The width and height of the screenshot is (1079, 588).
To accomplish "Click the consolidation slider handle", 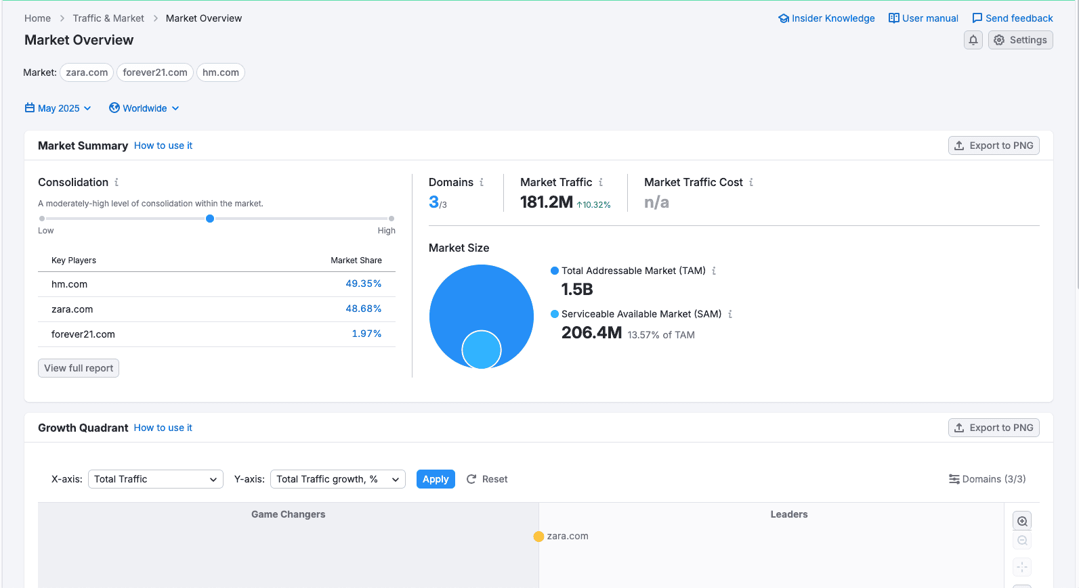I will (x=210, y=219).
